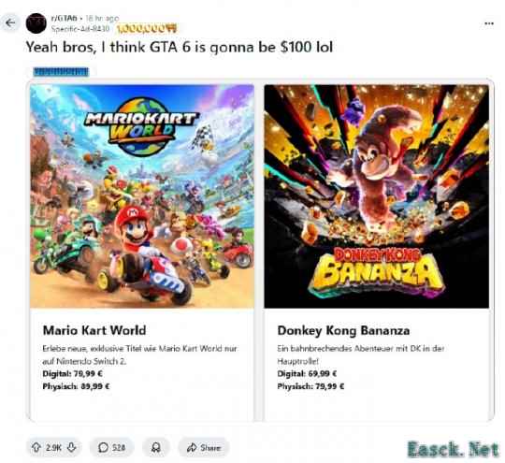Click the Share arrow icon
505x463 pixels.
[x=192, y=447]
